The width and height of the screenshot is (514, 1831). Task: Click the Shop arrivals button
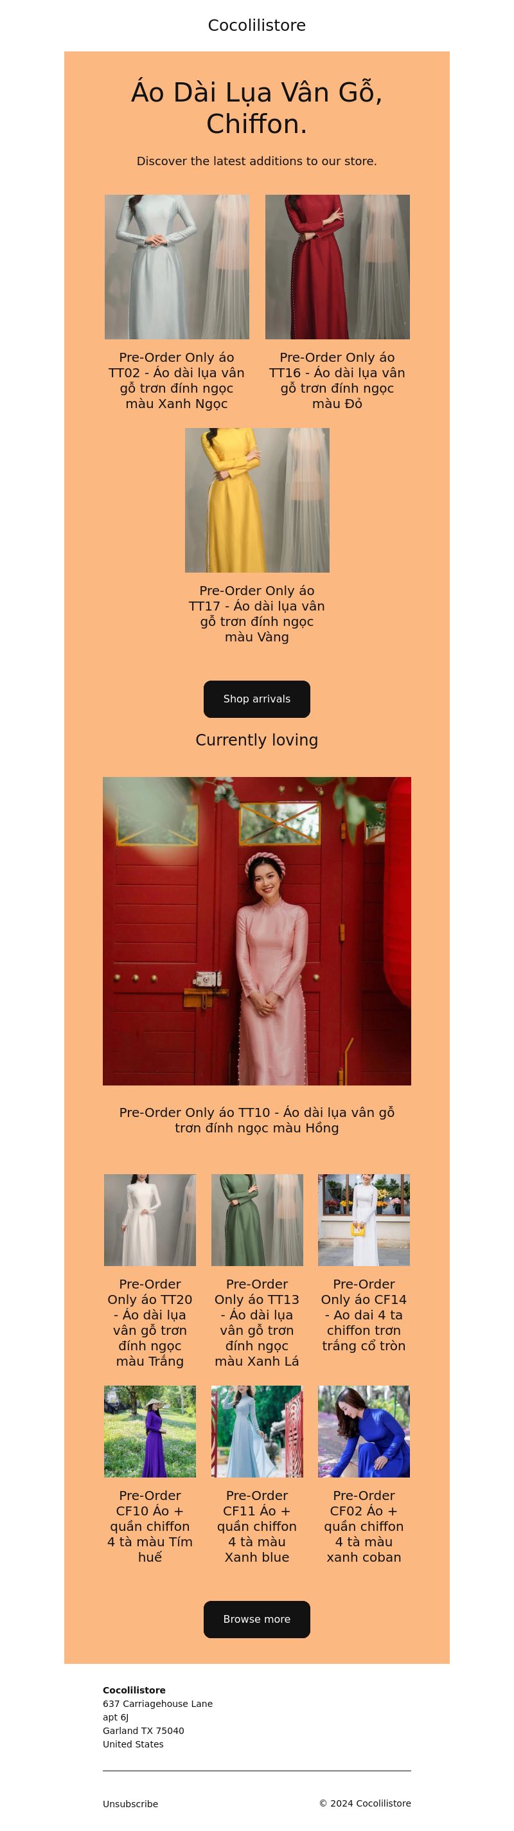256,699
